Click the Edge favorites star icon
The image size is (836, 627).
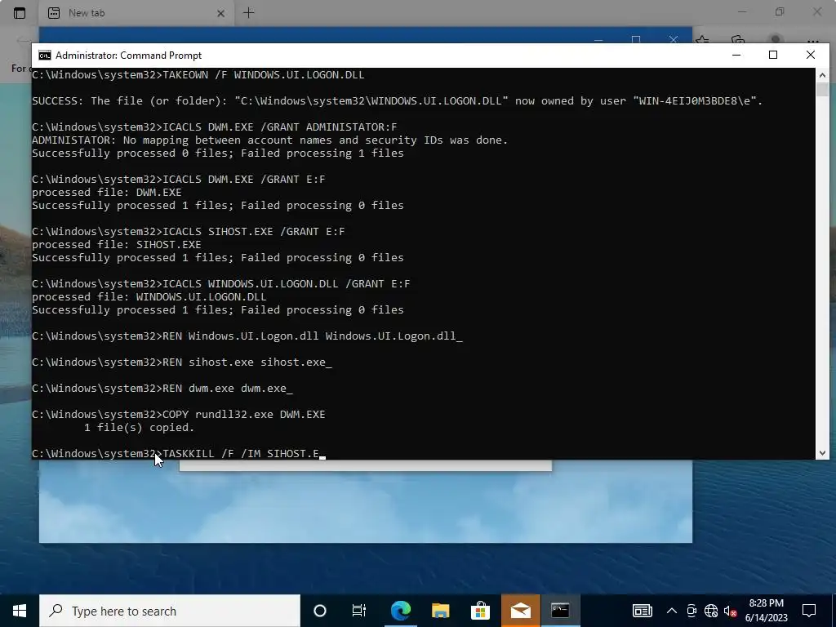703,41
